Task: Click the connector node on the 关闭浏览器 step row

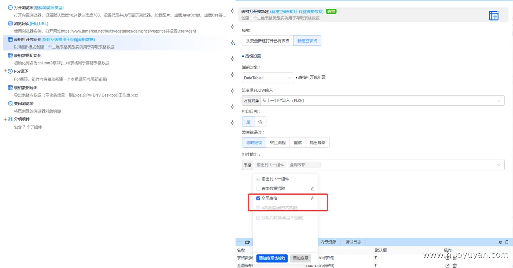Action: 232,107
